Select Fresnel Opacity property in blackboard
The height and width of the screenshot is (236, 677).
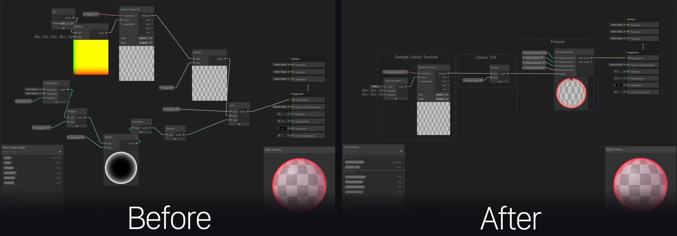(355, 187)
